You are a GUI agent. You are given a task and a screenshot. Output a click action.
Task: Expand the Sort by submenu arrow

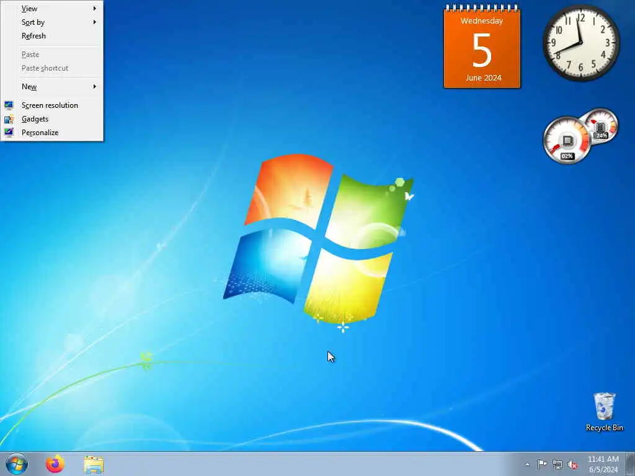[95, 22]
